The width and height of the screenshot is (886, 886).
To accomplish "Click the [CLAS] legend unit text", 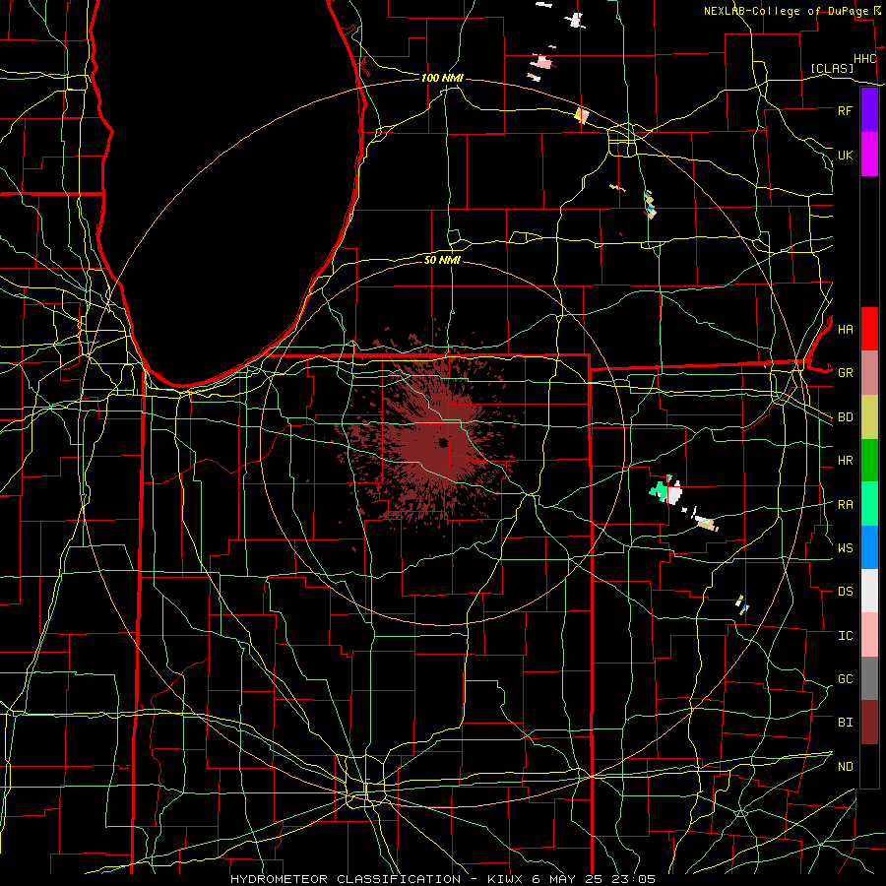I will click(832, 68).
